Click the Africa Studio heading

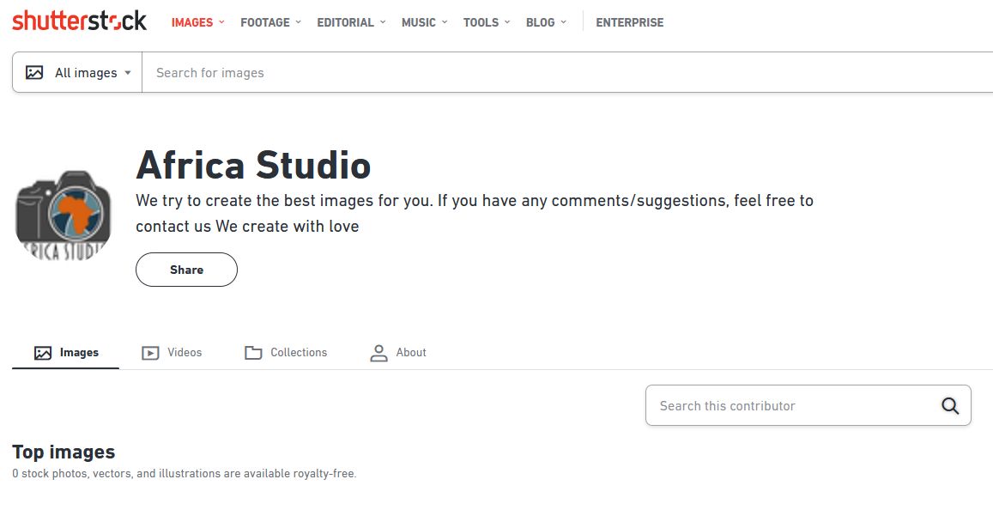253,165
